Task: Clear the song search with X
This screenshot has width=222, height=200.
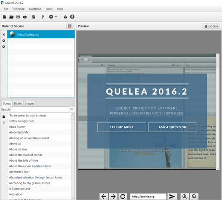Action: 71,109
